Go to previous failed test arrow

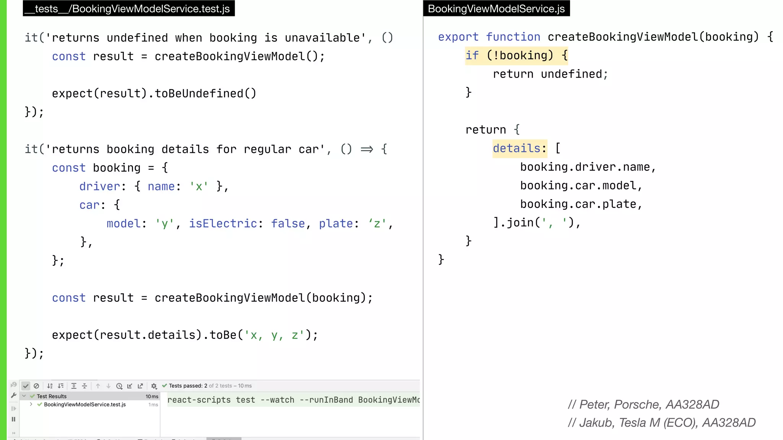[x=98, y=386]
